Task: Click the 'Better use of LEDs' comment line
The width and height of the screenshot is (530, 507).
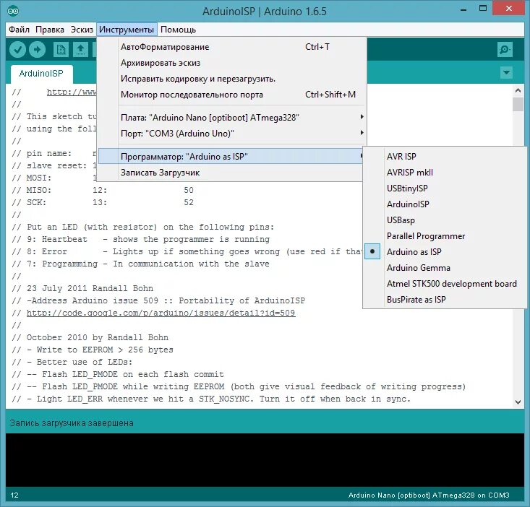Action: click(x=72, y=362)
